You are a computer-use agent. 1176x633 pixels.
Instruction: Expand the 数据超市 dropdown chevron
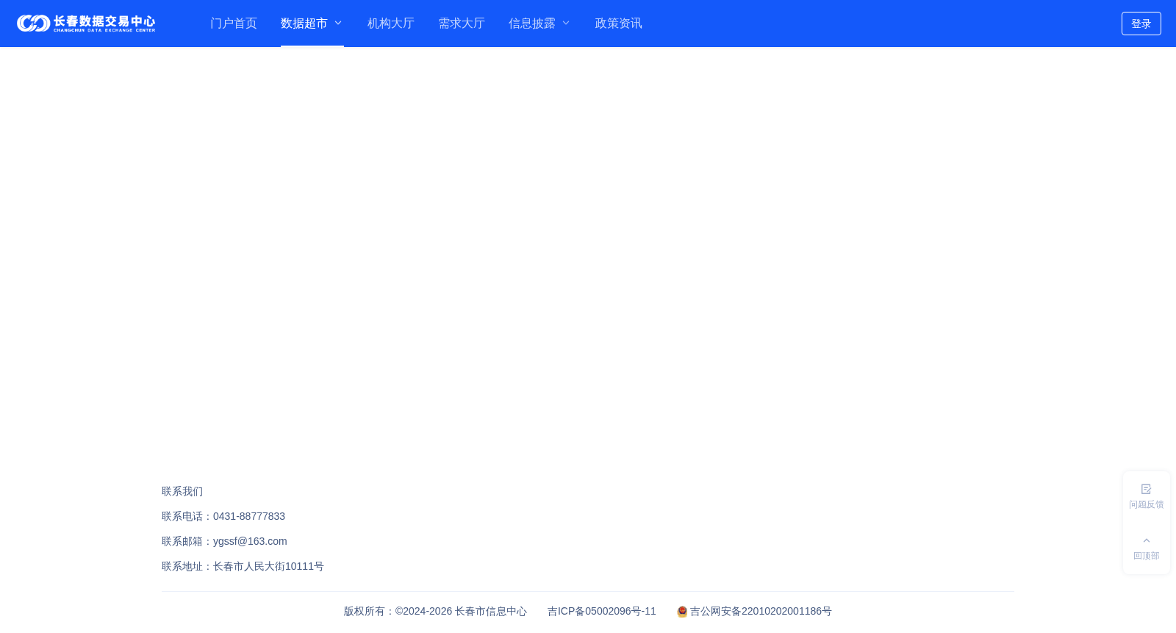tap(338, 24)
